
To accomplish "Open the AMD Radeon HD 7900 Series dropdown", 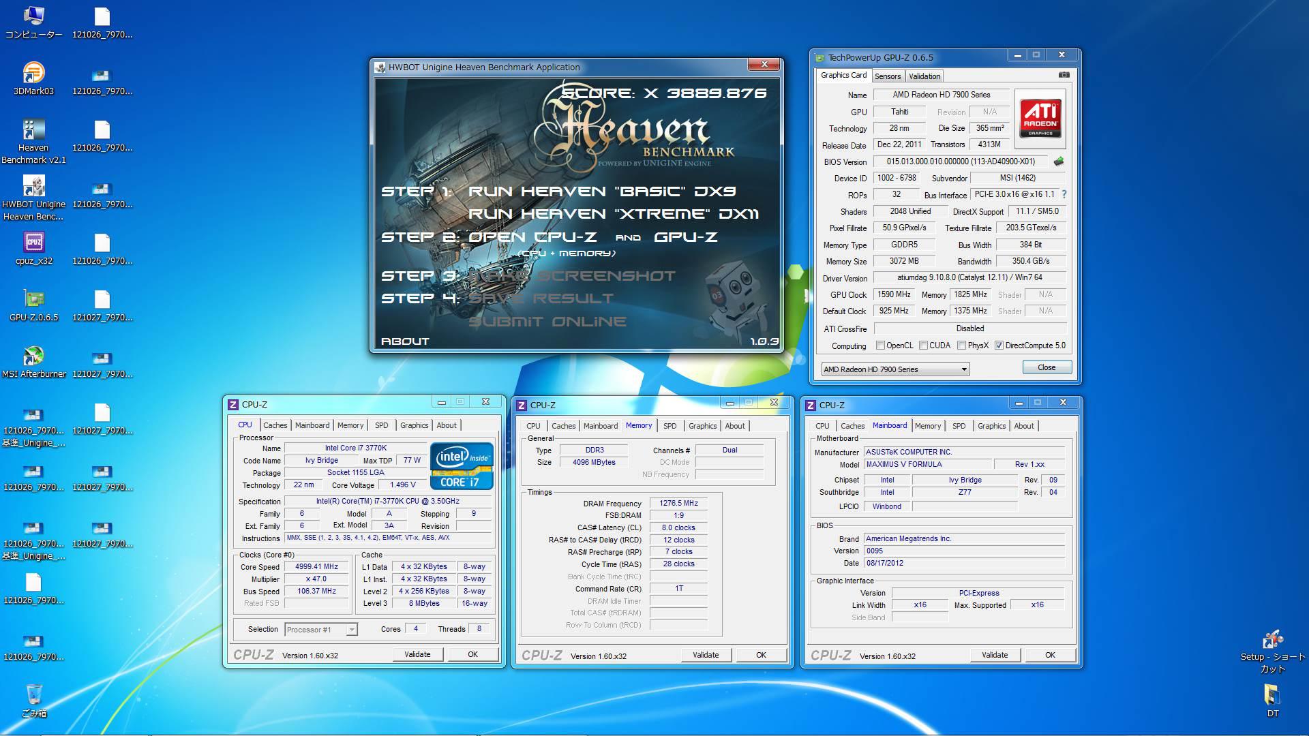I will [x=895, y=369].
